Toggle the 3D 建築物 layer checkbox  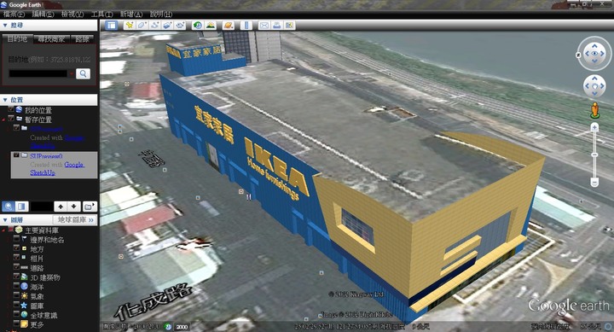coord(16,277)
